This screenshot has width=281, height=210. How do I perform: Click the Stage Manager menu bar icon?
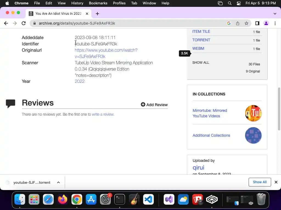220,3
